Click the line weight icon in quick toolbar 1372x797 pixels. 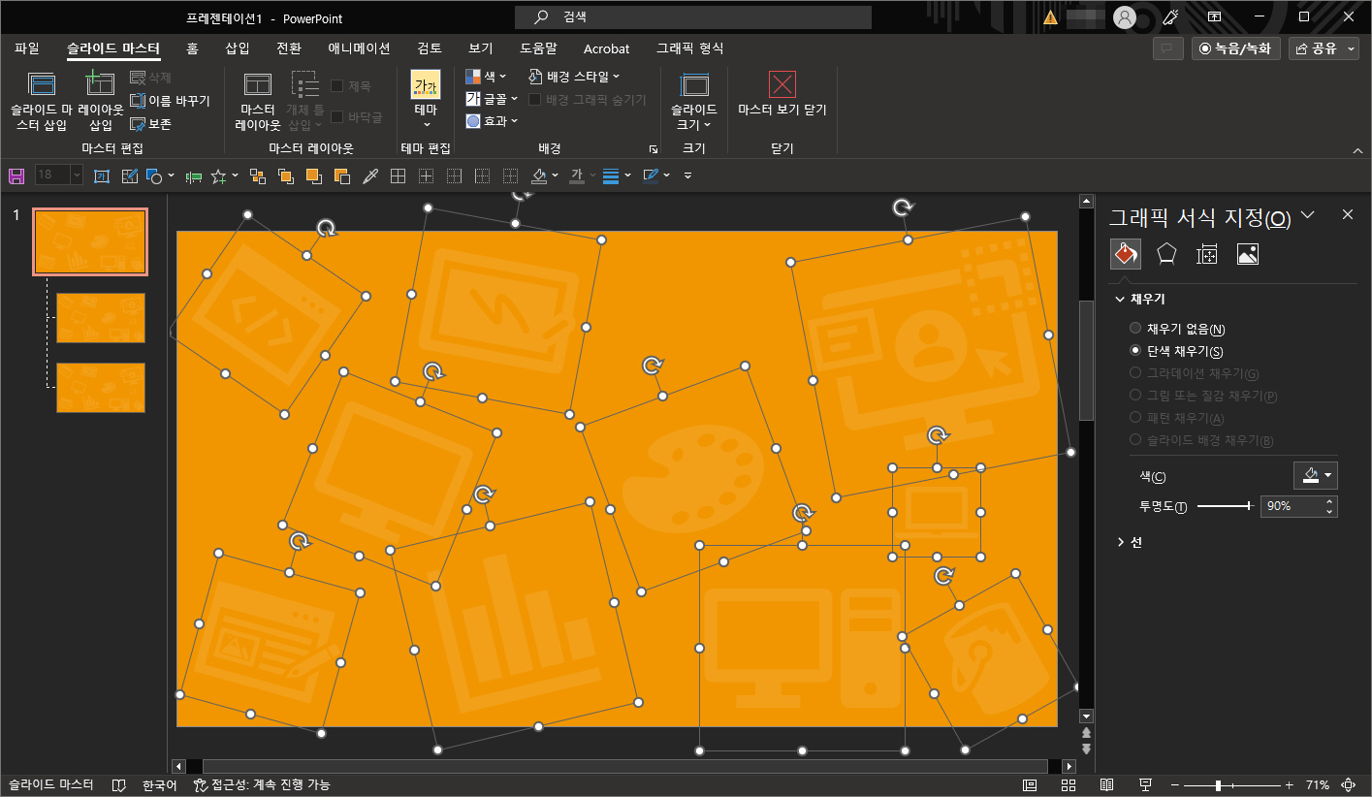coord(611,175)
